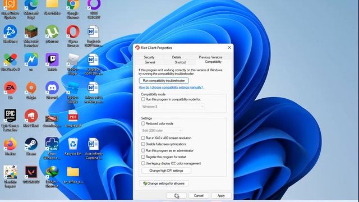359x202 pixels.
Task: Check the Reduced color mode box
Action: 143,123
